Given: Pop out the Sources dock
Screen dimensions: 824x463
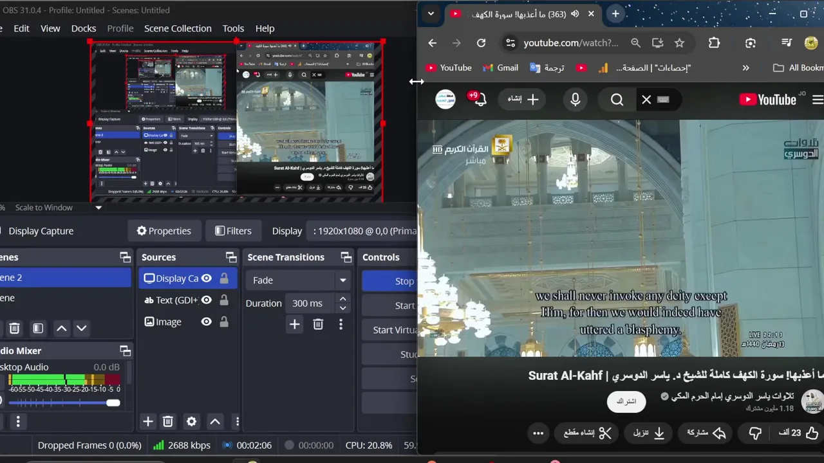Looking at the screenshot, I should (231, 257).
